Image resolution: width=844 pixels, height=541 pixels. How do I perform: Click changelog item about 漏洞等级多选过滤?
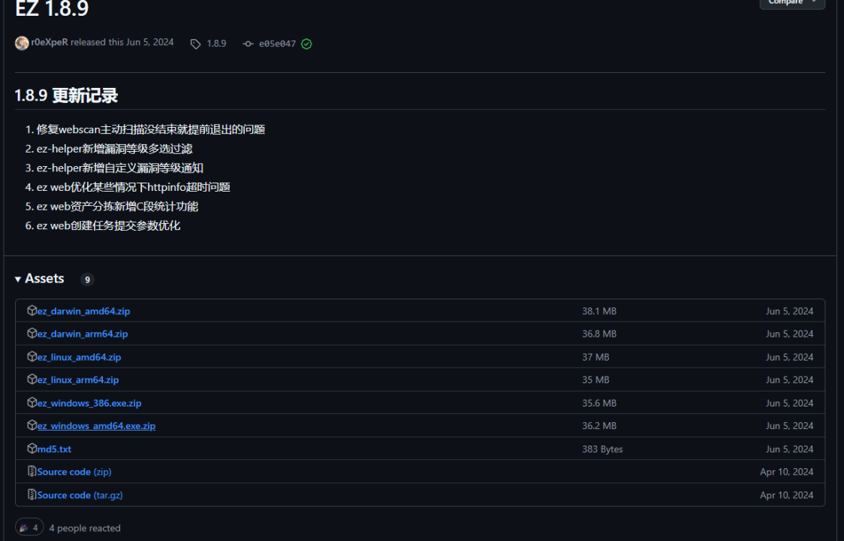tap(115, 149)
